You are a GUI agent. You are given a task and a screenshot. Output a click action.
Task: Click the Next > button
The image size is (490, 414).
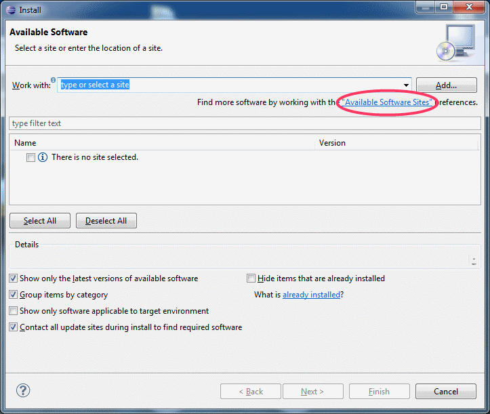[x=313, y=391]
